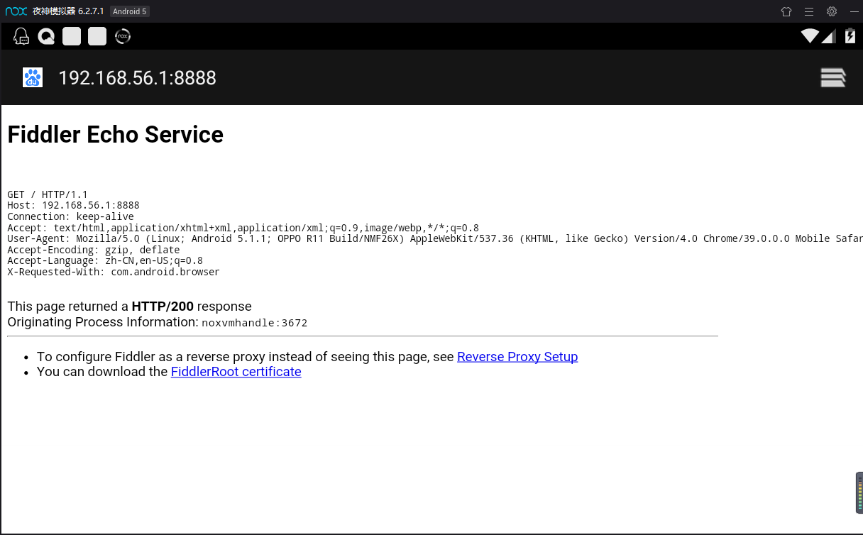Open the Nox title bar hamburger menu
Viewport: 863px width, 535px height.
[x=809, y=11]
